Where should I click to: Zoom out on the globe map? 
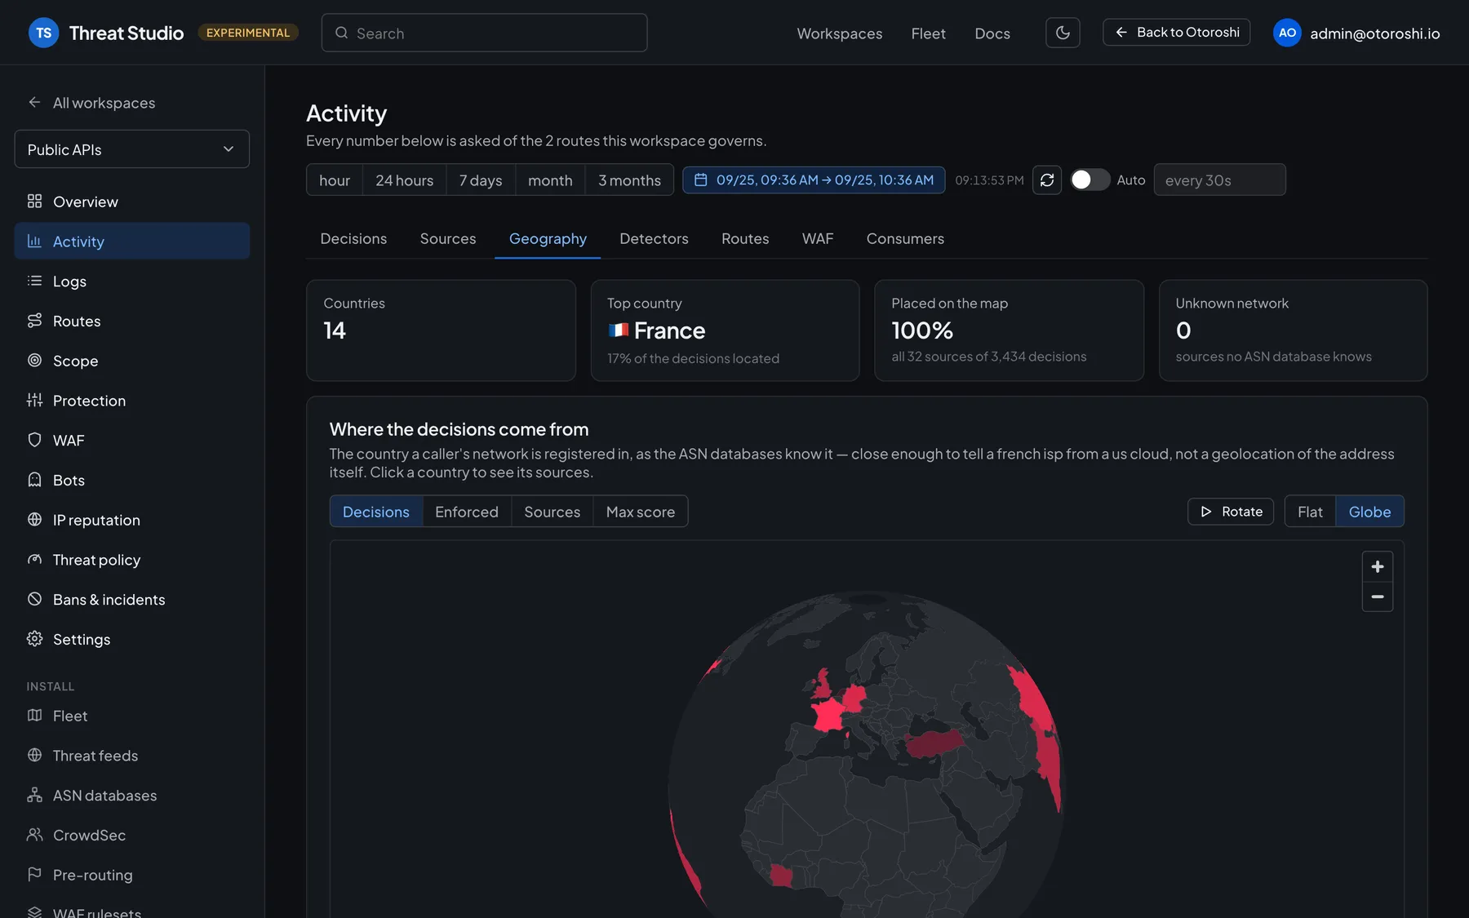[x=1378, y=596]
